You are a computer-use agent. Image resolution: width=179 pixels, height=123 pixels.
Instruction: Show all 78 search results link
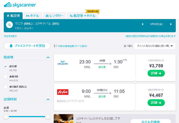tap(72, 46)
